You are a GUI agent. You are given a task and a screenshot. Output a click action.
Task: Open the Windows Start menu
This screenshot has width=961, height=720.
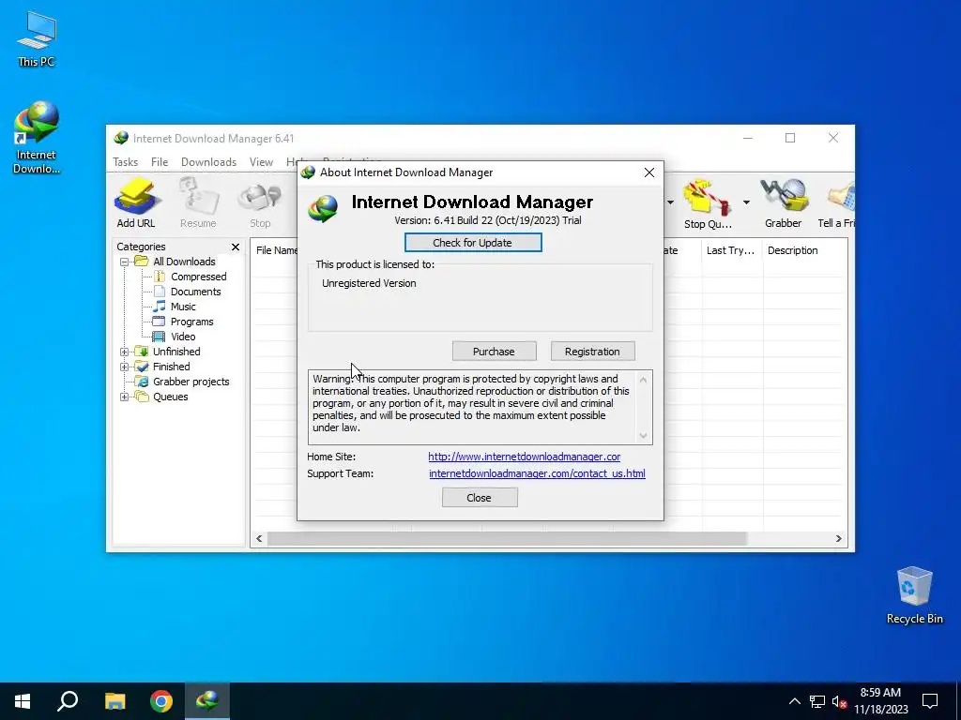[23, 701]
